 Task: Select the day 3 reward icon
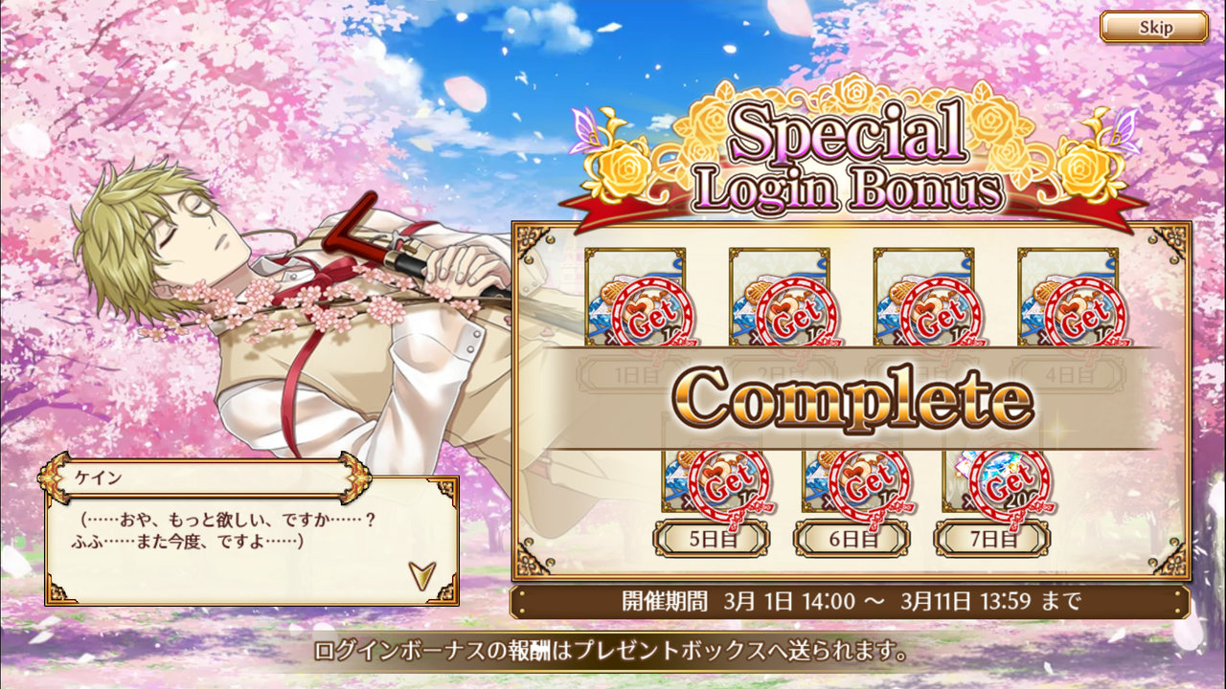pos(923,298)
